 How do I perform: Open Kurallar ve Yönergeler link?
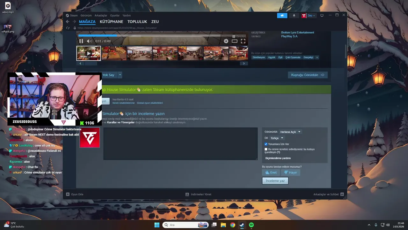[x=121, y=122]
